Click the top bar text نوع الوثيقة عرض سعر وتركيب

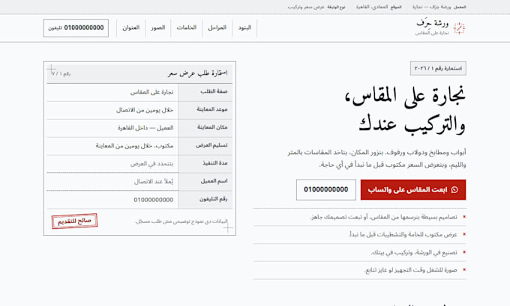click(316, 7)
